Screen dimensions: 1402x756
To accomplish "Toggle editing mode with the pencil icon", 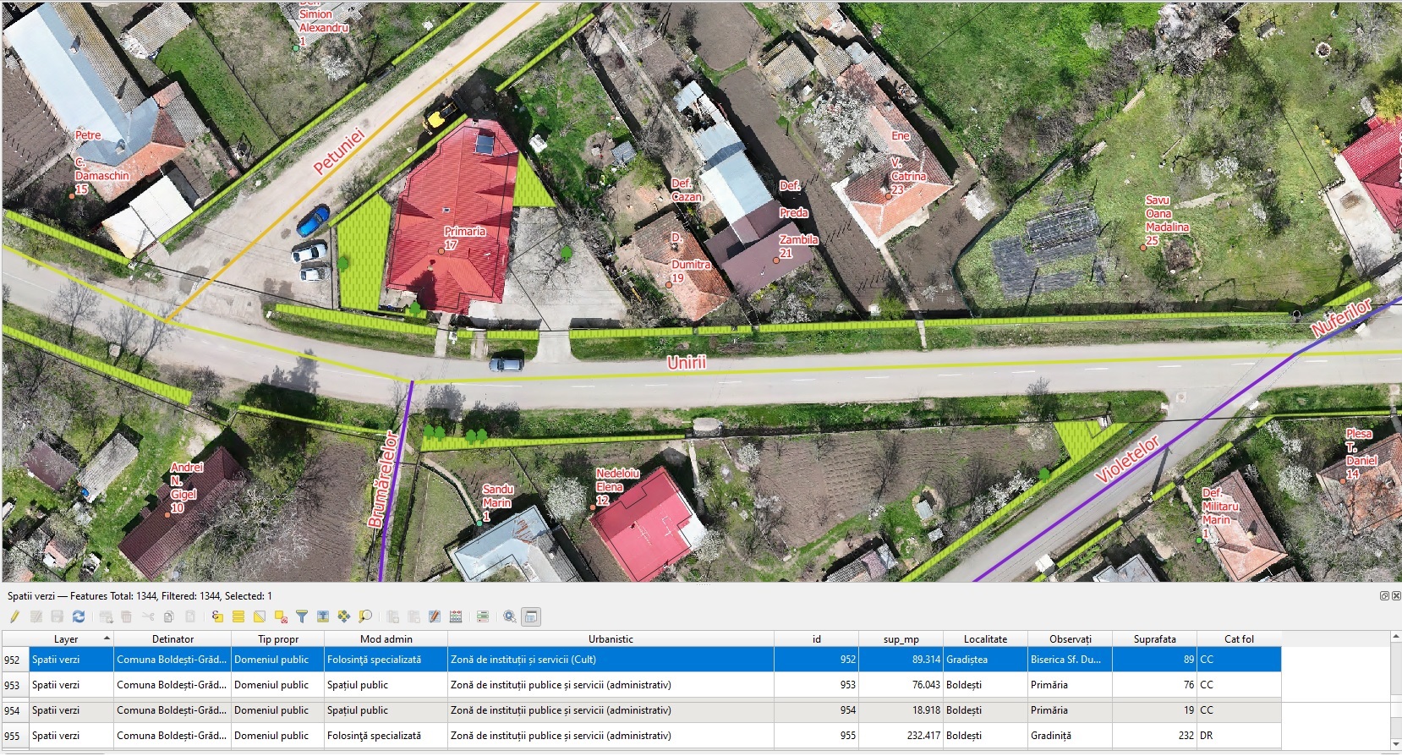I will [x=14, y=617].
